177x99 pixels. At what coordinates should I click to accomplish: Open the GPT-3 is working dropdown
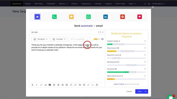pyautogui.click(x=79, y=39)
